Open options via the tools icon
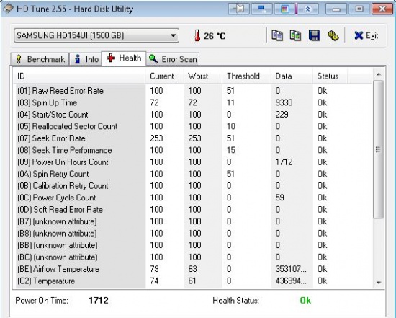The image size is (396, 318). 333,35
